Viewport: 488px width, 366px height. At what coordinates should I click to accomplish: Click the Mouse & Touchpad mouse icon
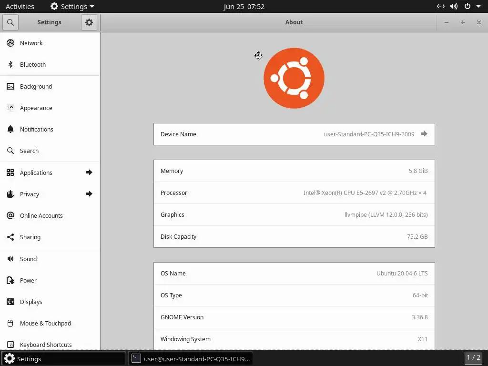pyautogui.click(x=10, y=323)
